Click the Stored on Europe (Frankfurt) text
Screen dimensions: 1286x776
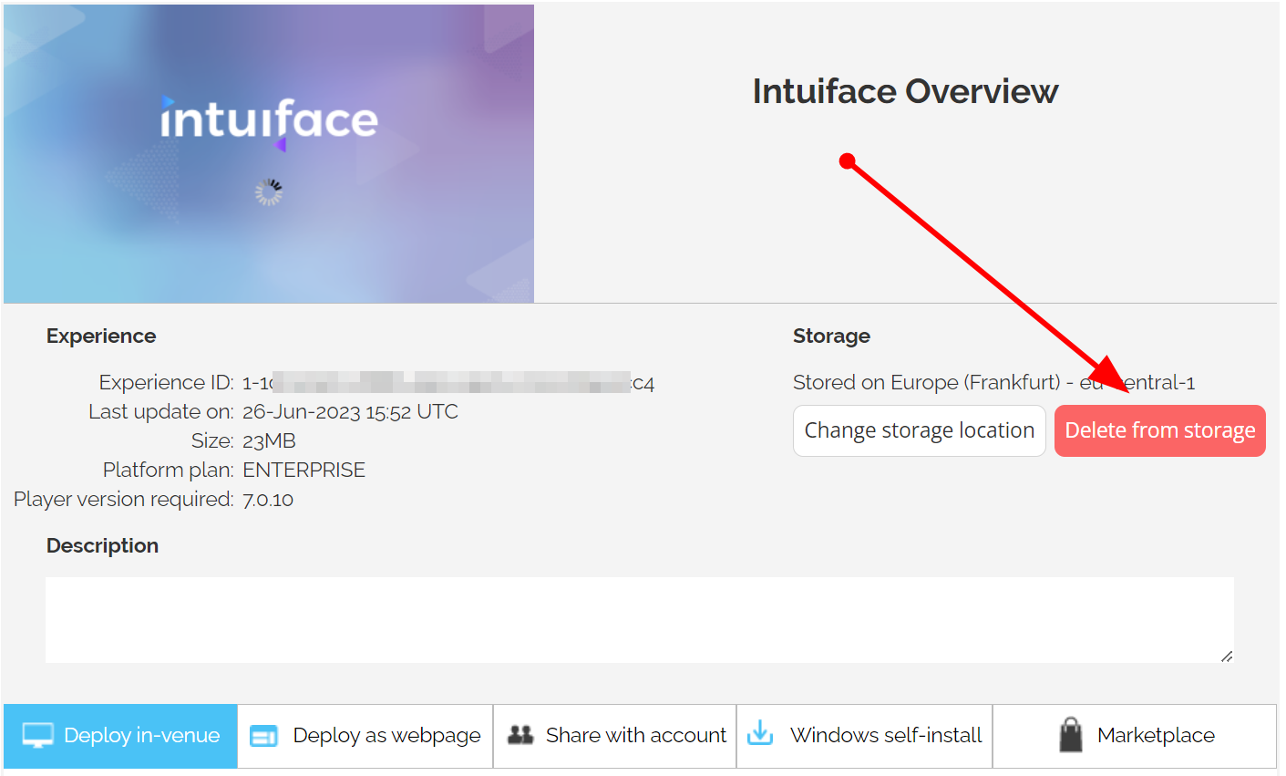point(993,382)
